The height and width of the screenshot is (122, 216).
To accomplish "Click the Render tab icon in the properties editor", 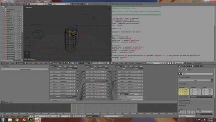I will tap(184, 66).
